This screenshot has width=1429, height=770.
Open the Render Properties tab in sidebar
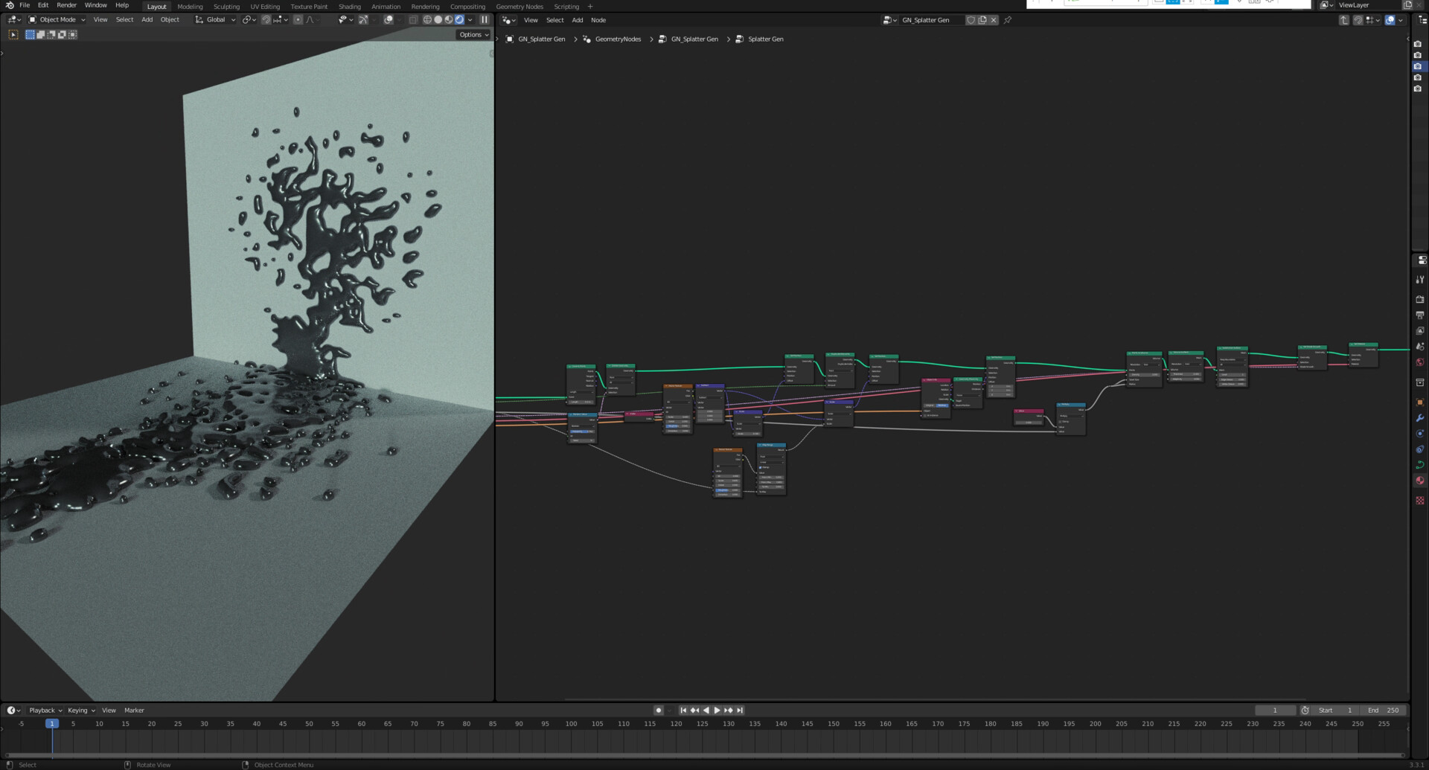pos(1419,299)
